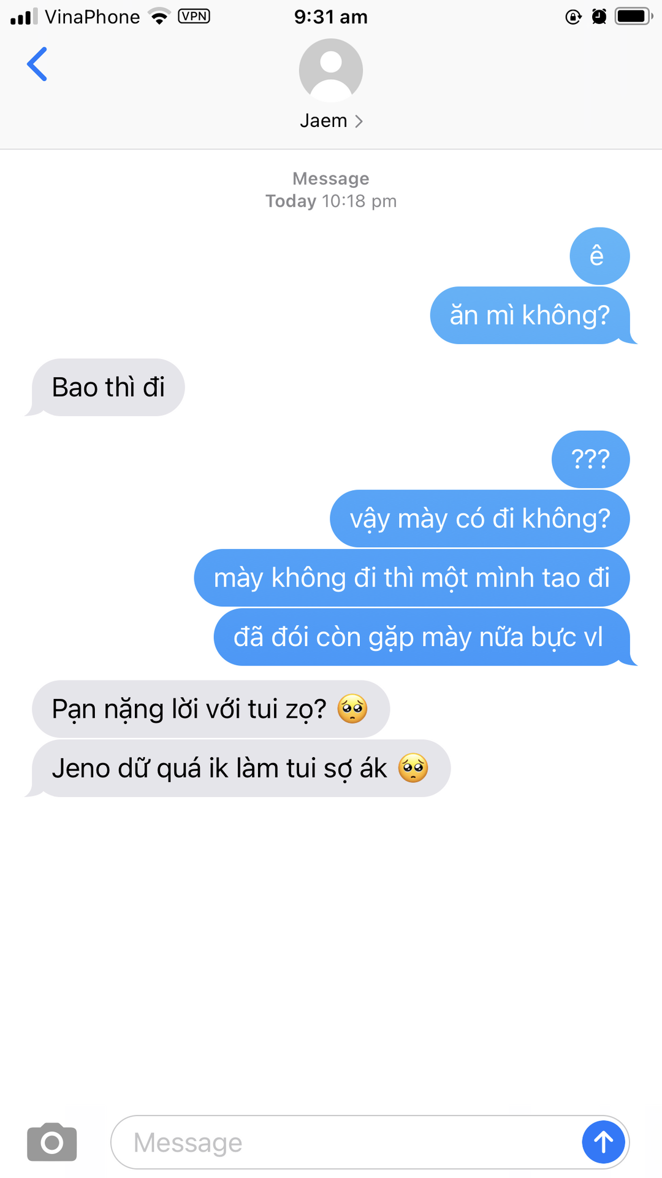The image size is (662, 1178).
Task: Tap the 9:31 am status bar clock
Action: (331, 17)
